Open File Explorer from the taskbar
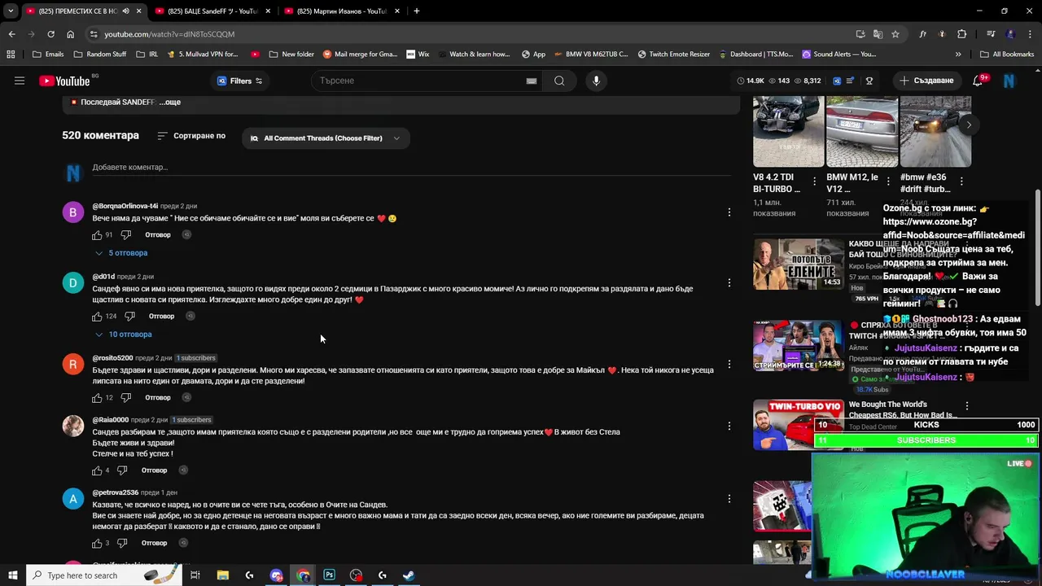Image resolution: width=1042 pixels, height=586 pixels. [x=223, y=575]
